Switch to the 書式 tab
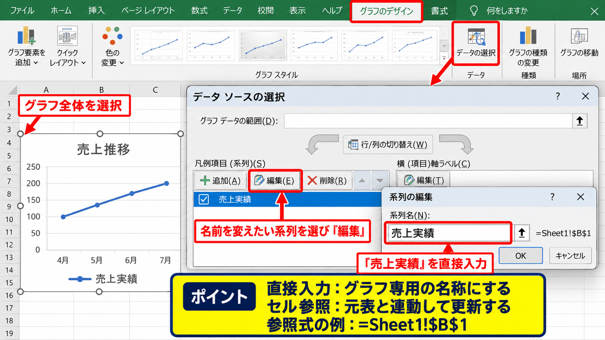The width and height of the screenshot is (605, 340). click(439, 11)
